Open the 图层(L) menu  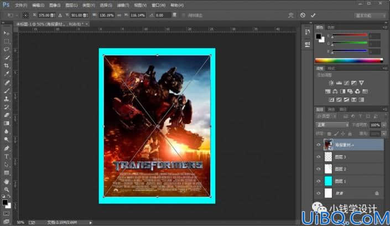coord(71,5)
